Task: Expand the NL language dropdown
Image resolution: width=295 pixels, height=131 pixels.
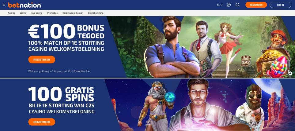Action: click(x=220, y=5)
